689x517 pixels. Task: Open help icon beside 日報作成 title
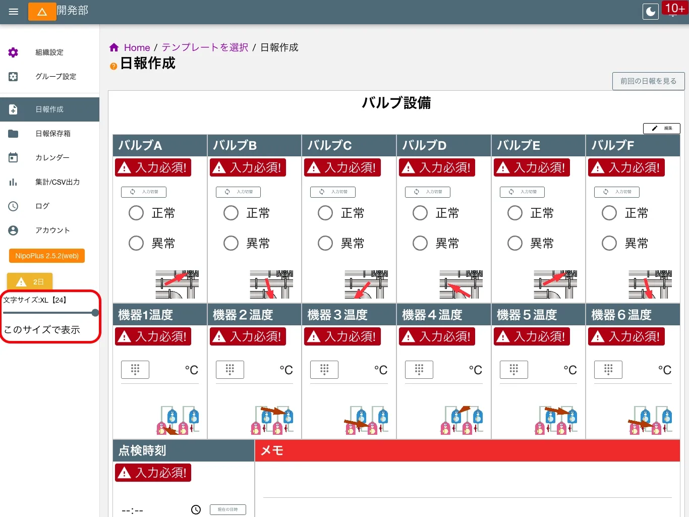(113, 66)
